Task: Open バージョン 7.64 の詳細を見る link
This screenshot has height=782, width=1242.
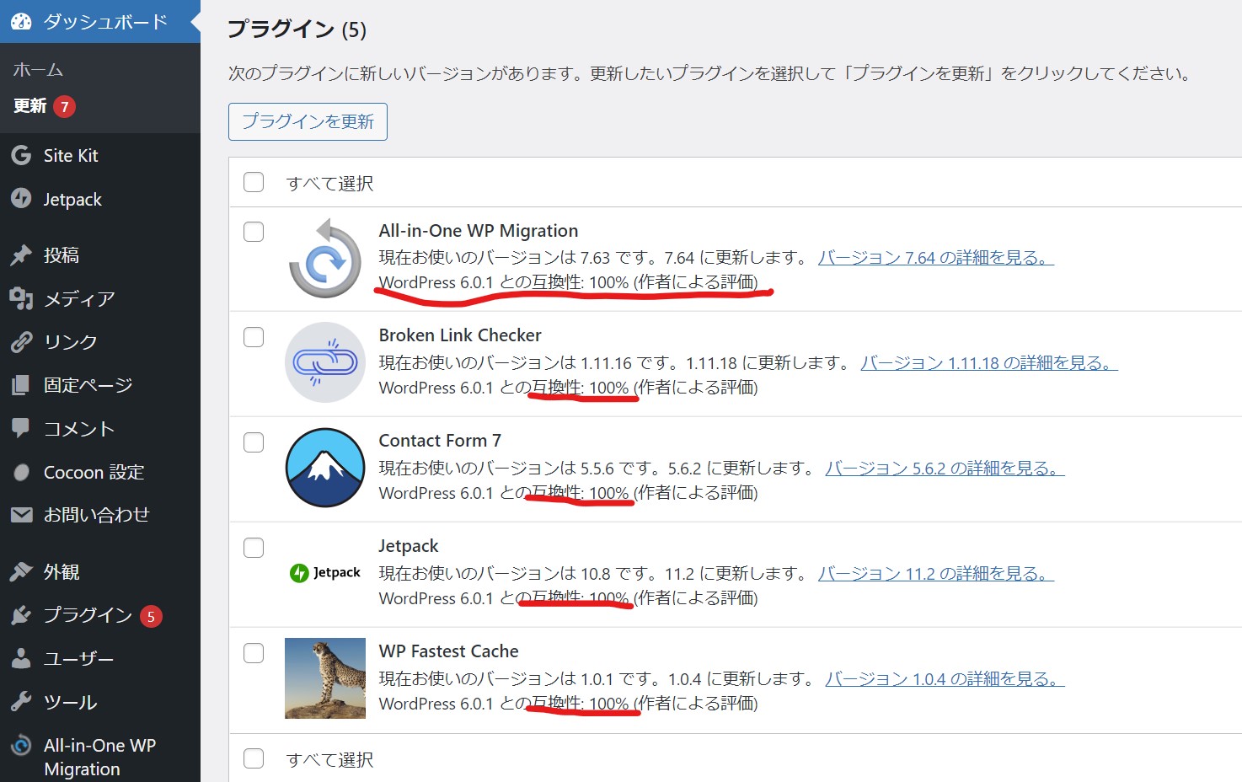Action: click(936, 258)
